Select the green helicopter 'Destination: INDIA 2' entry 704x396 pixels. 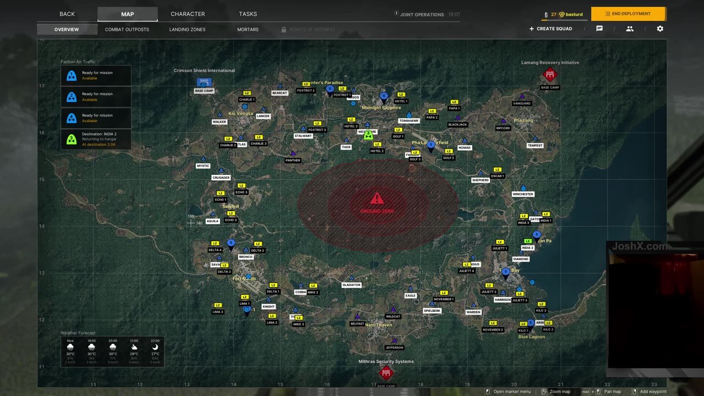[96, 139]
